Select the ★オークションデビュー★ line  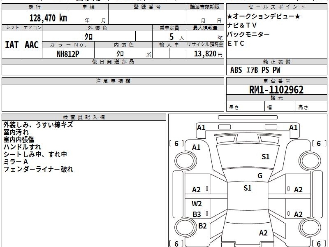pos(264,16)
